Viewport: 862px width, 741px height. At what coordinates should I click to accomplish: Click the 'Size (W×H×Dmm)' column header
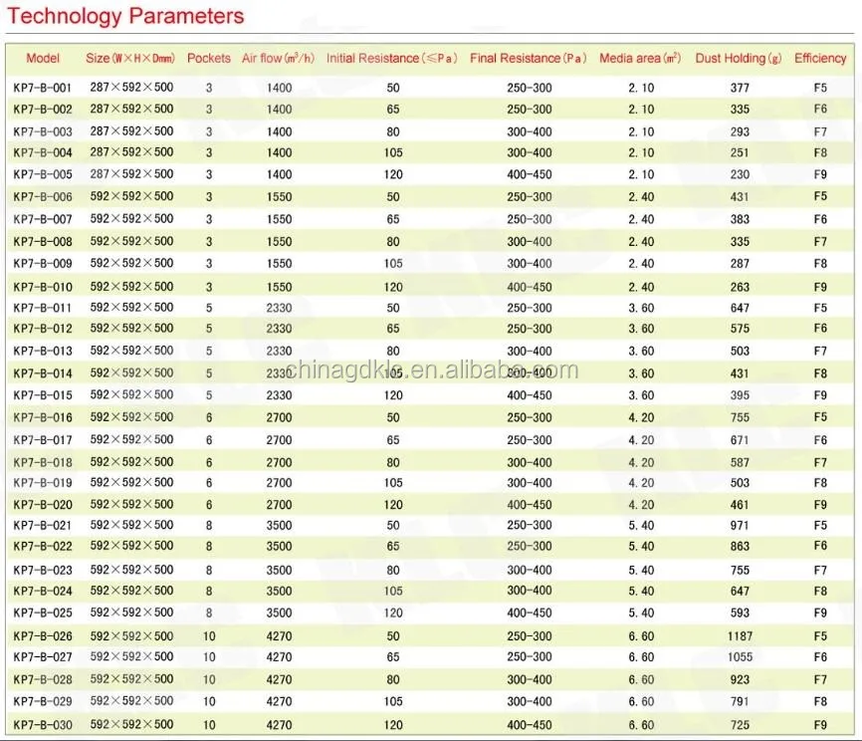click(x=130, y=59)
